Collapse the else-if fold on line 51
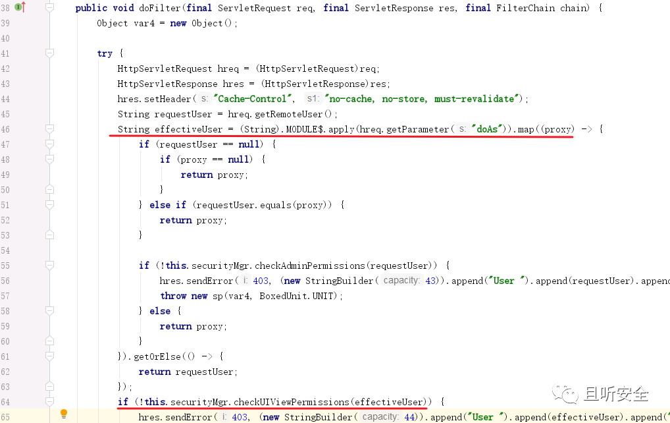Screen dimensions: 670x423 [49, 205]
